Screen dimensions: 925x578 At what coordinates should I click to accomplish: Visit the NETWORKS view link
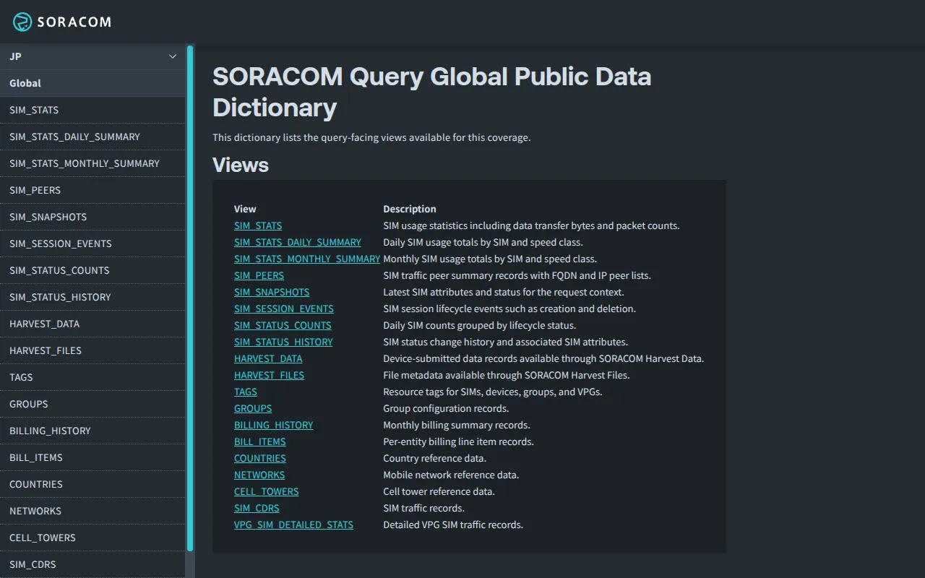pos(259,475)
